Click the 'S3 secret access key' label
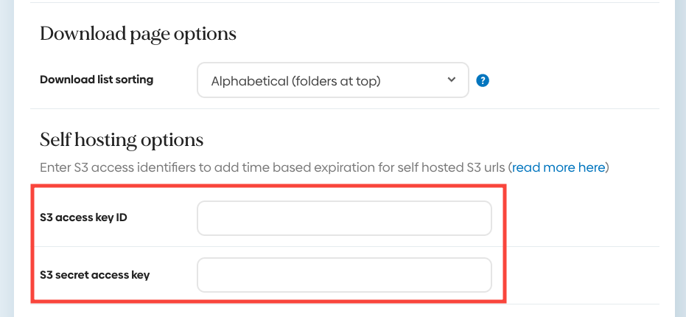The width and height of the screenshot is (686, 317). click(x=95, y=275)
